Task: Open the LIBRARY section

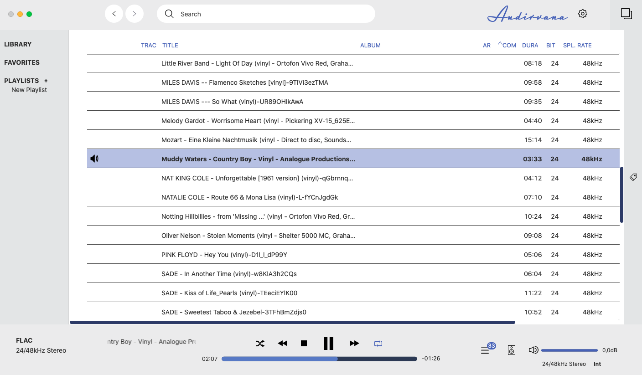Action: 18,44
